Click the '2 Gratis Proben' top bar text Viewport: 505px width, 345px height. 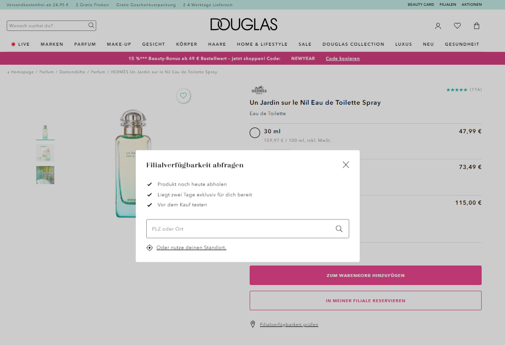tap(92, 5)
